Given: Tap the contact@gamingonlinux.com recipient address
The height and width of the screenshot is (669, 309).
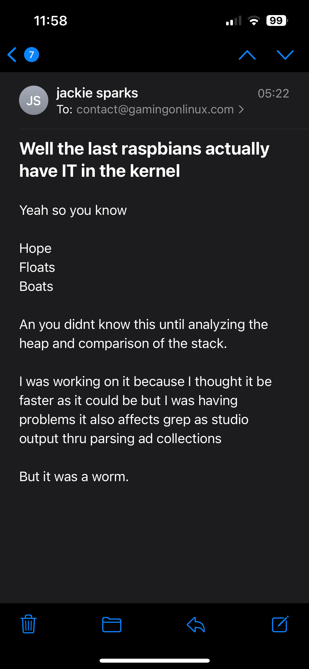Looking at the screenshot, I should point(155,109).
